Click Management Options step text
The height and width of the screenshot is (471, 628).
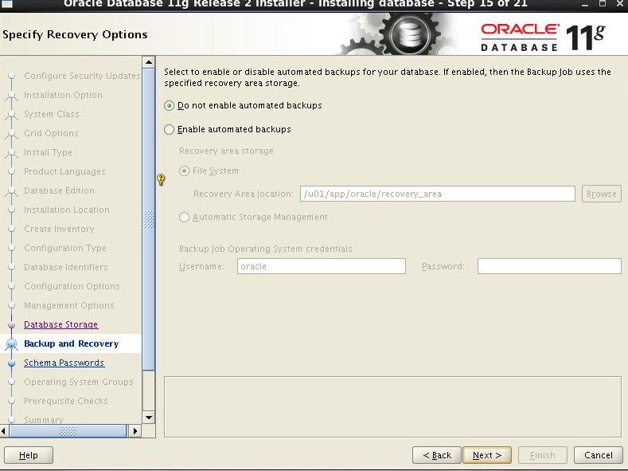pos(69,305)
